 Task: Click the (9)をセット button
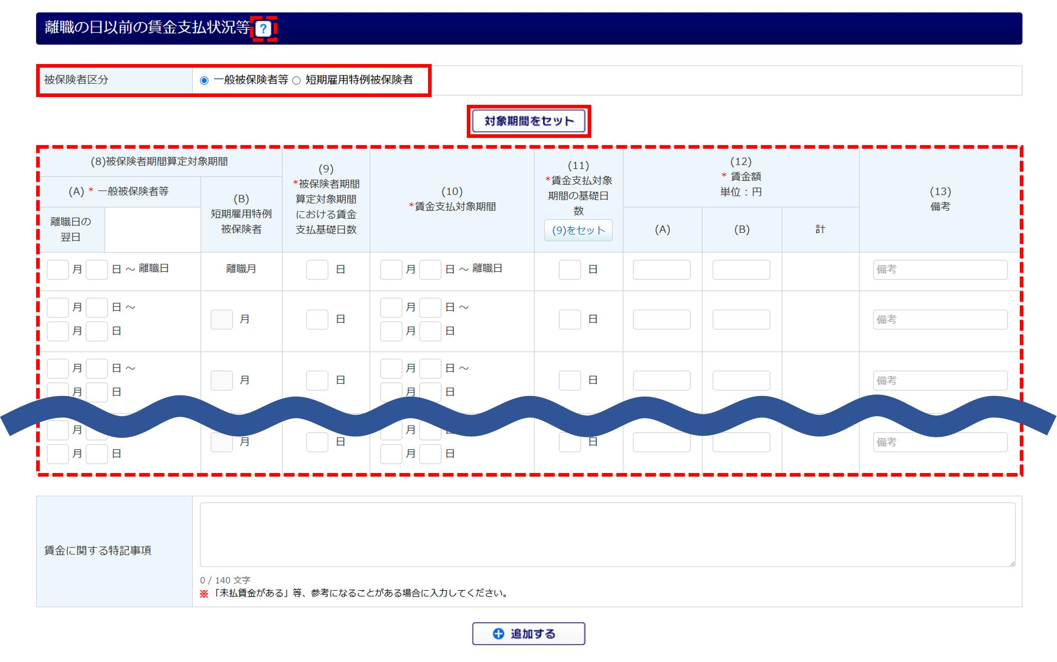578,230
